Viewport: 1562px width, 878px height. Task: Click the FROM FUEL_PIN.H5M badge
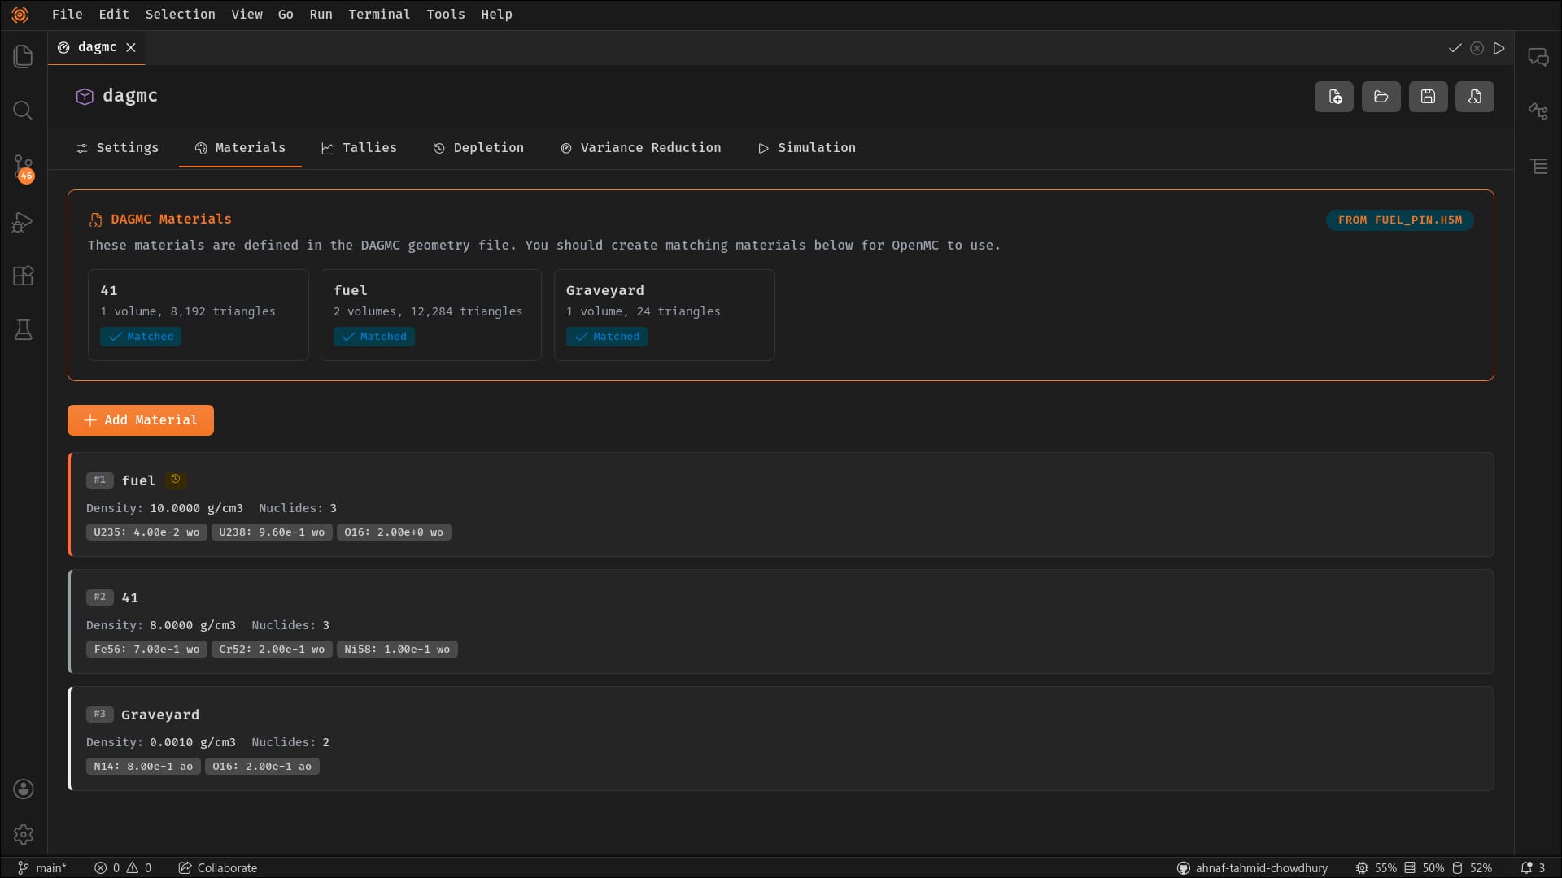point(1399,220)
